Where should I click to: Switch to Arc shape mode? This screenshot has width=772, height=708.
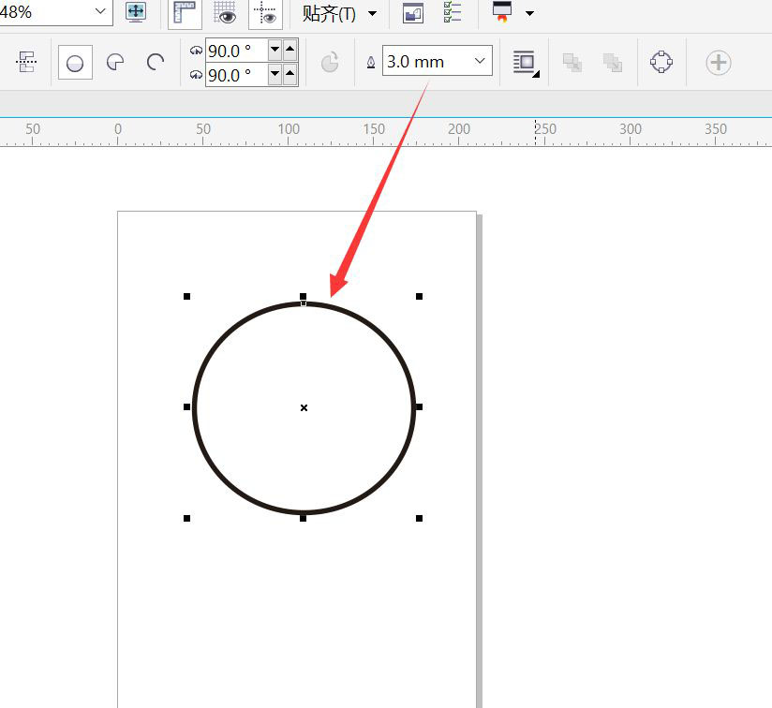tap(156, 63)
